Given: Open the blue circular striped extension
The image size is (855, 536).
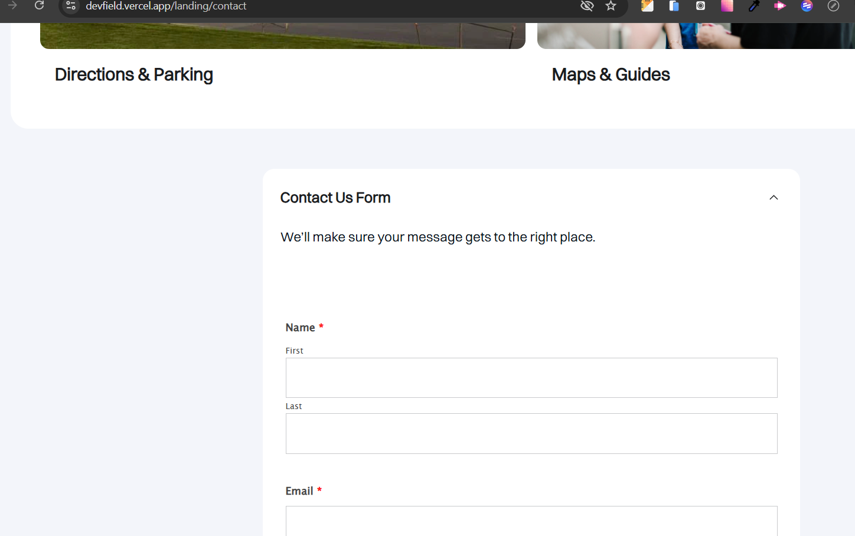Looking at the screenshot, I should coord(807,6).
